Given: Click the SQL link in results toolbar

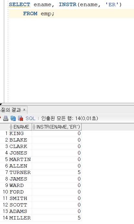Looking at the screenshot, I should tap(30, 118).
